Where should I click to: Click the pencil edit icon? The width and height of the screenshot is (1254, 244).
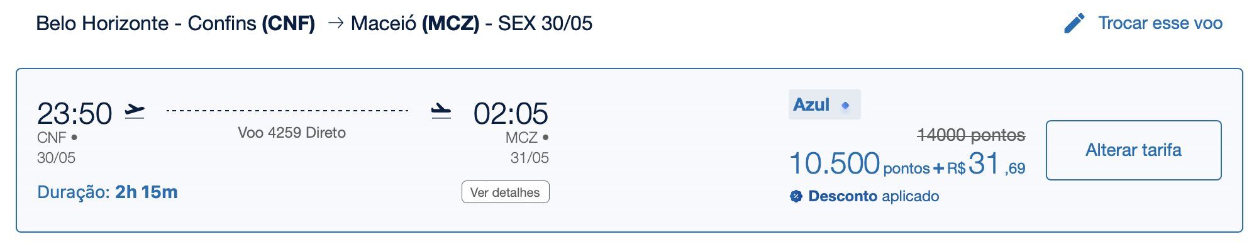click(x=1074, y=23)
